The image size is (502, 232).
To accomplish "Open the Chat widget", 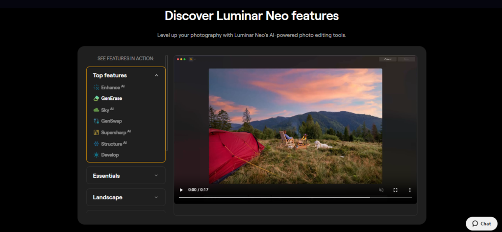I will [x=481, y=224].
